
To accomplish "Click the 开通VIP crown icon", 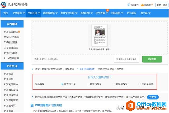I will [142, 5].
